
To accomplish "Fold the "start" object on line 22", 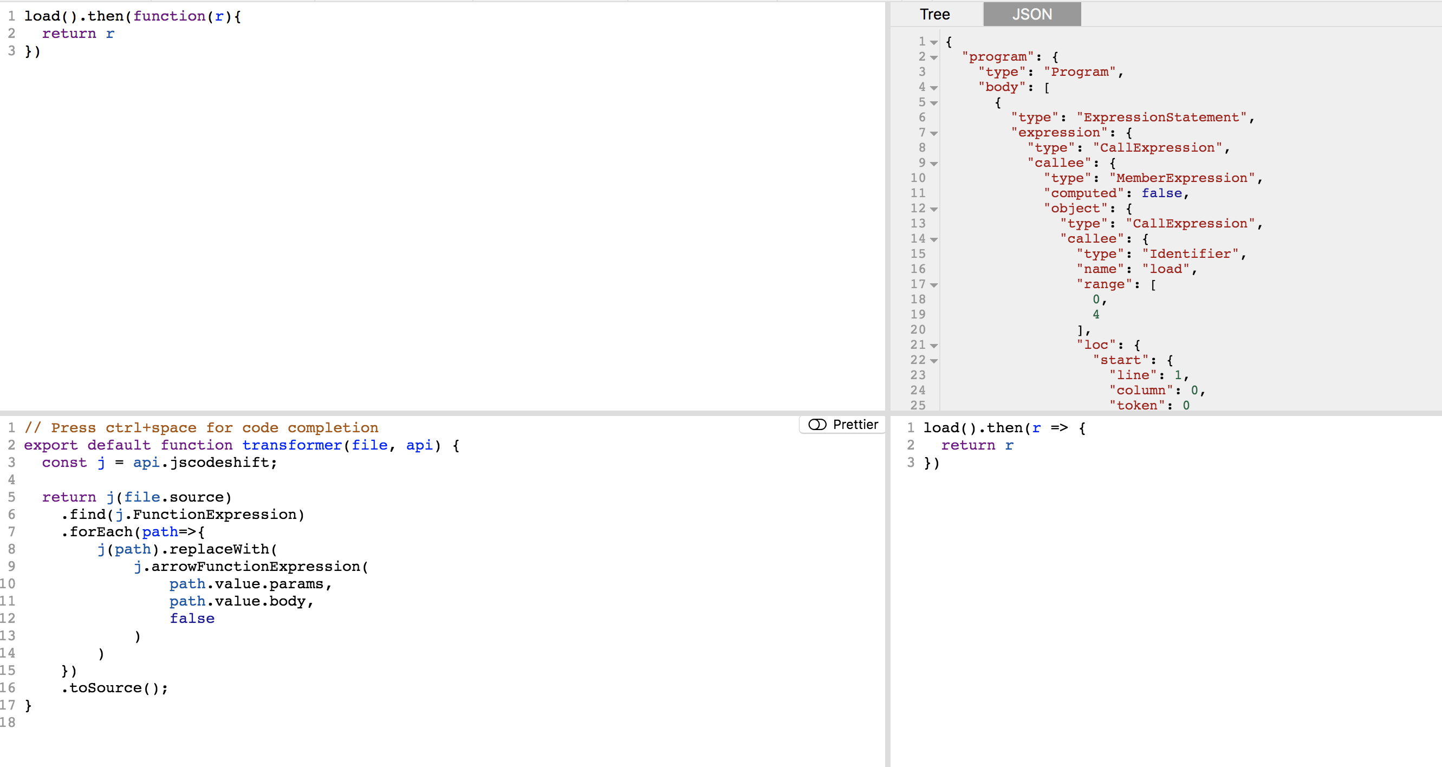I will coord(934,361).
